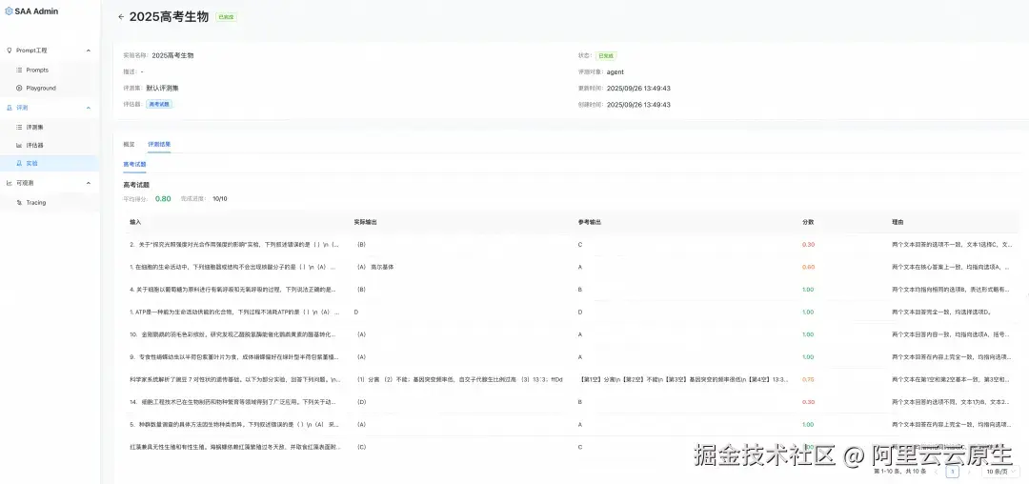Screen dimensions: 1029x484
Task: Click the SAA Admin logo icon
Action: click(x=10, y=11)
